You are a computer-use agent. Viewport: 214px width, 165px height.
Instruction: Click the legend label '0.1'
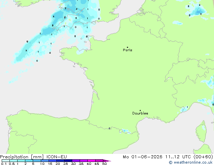click(x=3, y=164)
